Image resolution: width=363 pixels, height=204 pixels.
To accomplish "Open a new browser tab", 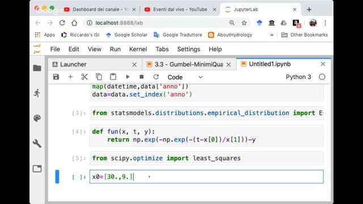I will (x=309, y=10).
